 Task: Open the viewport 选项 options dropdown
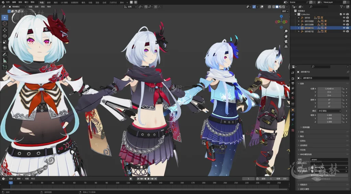[285, 11]
